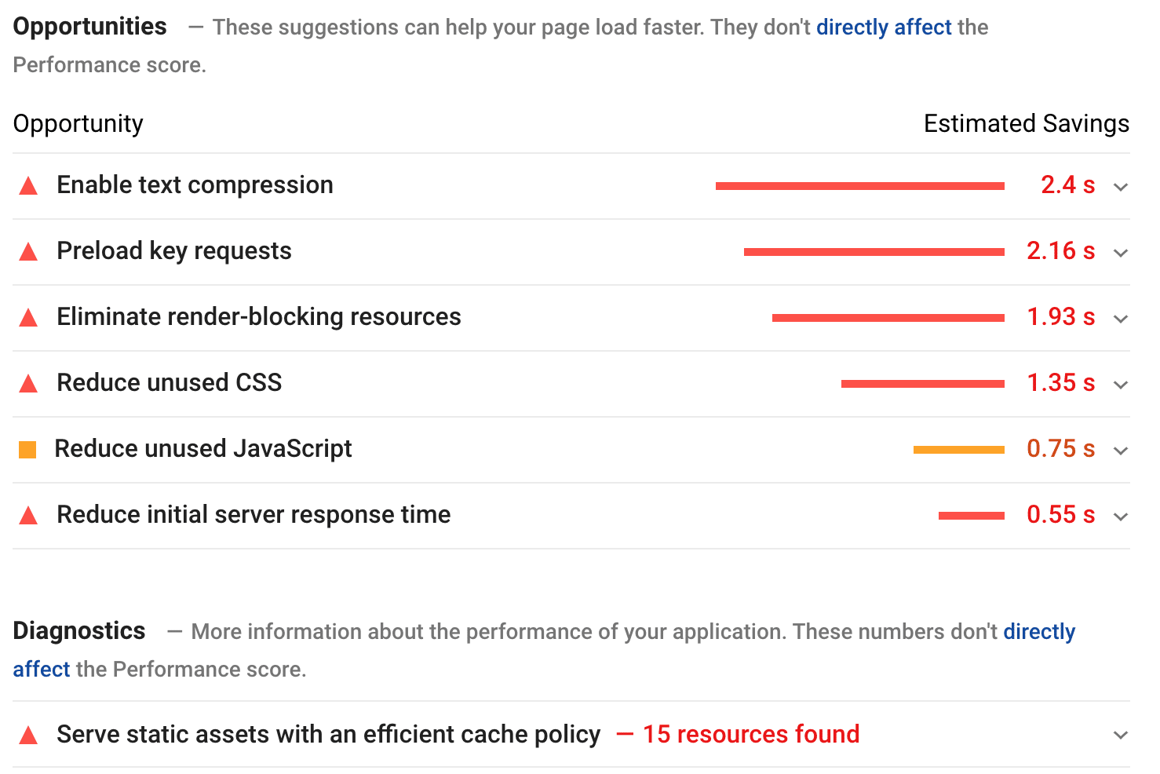Click the orange savings bar for Reduce unused JavaScript
Screen dimensions: 1160x774
coord(959,449)
